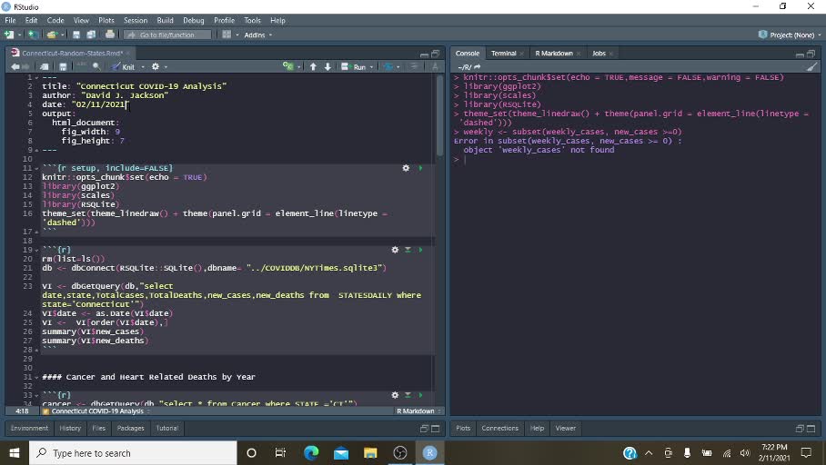Switch to the Jobs tab
This screenshot has width=826, height=465.
[599, 53]
